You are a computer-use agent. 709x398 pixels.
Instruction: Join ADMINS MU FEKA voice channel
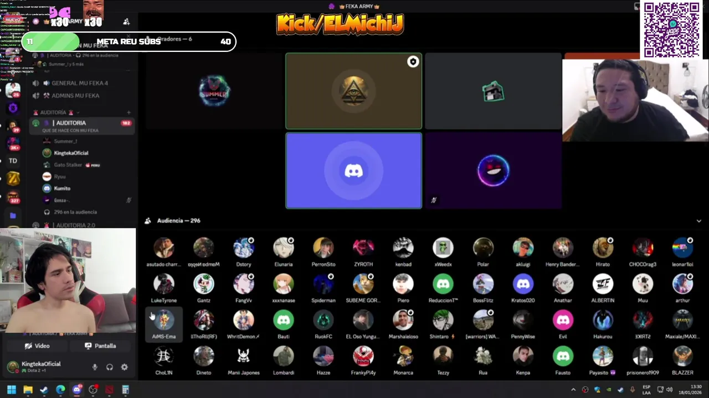click(x=75, y=96)
